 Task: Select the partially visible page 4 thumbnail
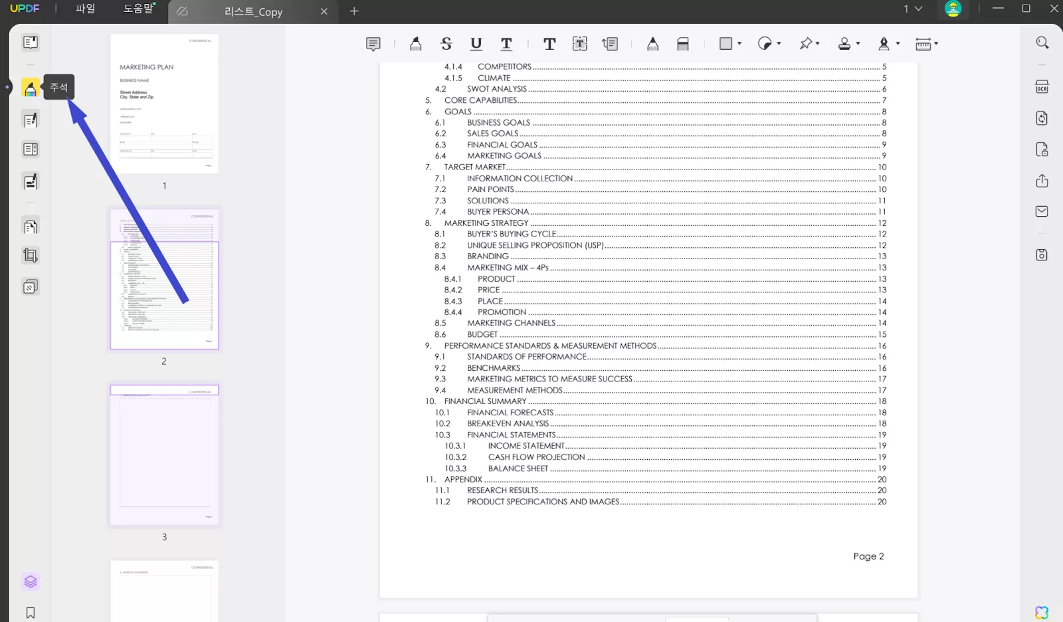click(164, 591)
